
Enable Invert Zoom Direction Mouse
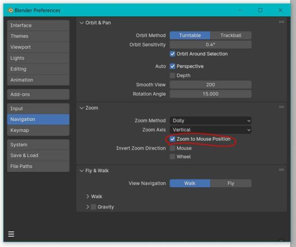pos(172,148)
